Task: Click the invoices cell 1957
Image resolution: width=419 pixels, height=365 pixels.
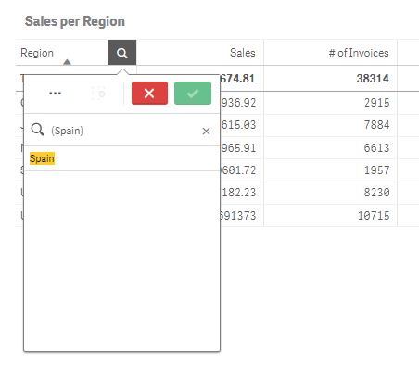Action: pos(376,170)
